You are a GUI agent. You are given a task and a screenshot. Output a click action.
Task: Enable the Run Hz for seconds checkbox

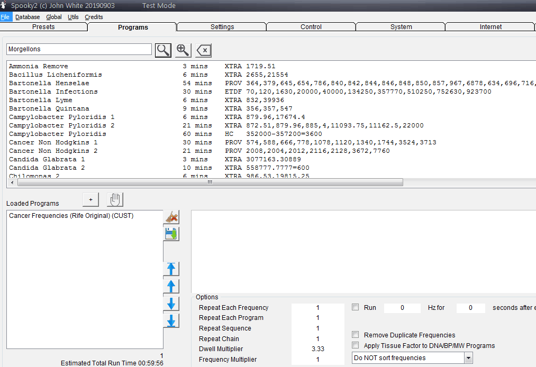coord(356,307)
